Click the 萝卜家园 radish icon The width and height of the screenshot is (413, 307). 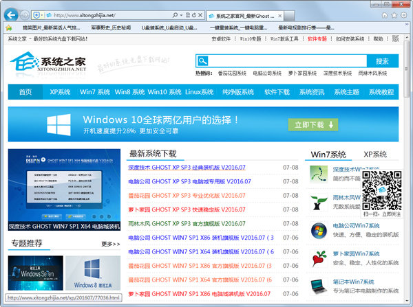[x=318, y=258]
